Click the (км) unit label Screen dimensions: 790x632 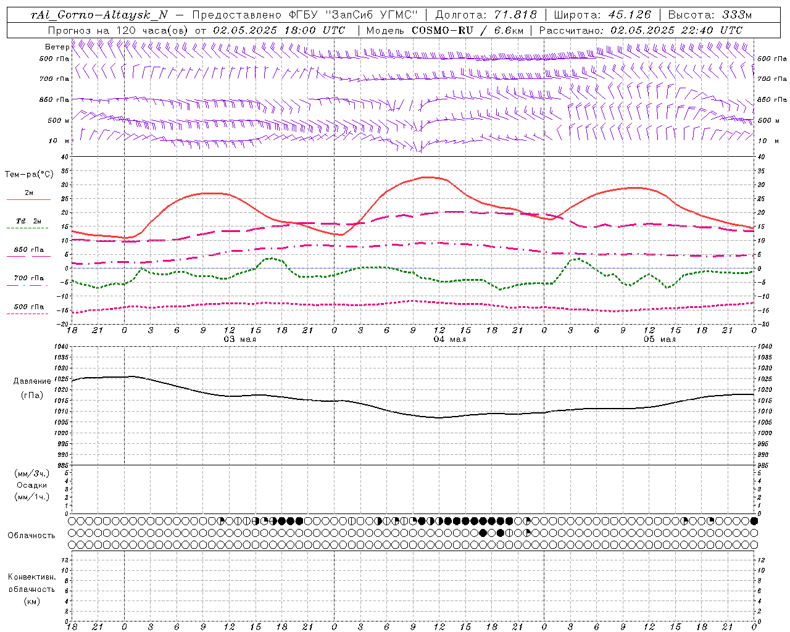[32, 601]
